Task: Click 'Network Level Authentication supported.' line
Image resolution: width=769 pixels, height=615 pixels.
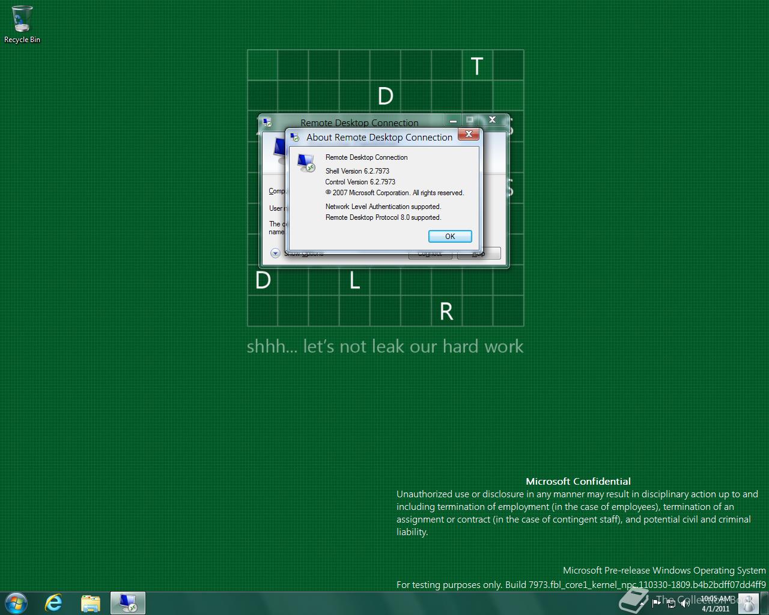Action: 383,207
